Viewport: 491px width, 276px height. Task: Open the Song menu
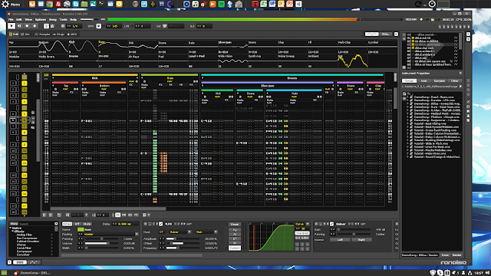53,19
